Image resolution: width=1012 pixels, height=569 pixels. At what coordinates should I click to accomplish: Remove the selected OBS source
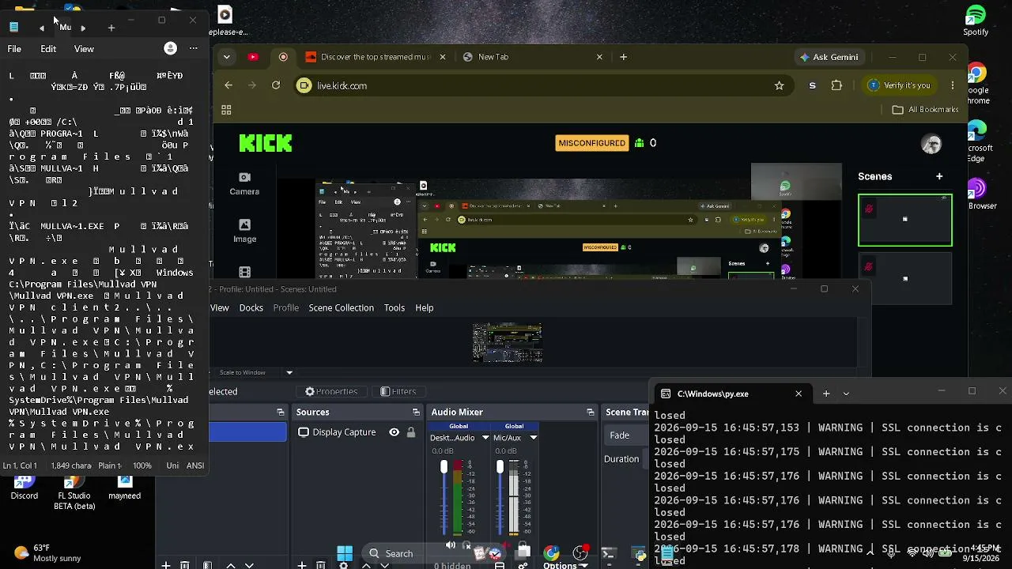pyautogui.click(x=320, y=565)
